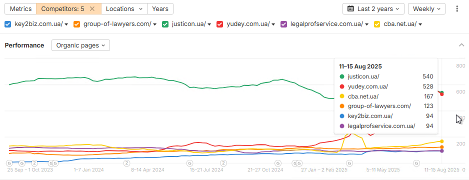Open the three-dot more options menu

pyautogui.click(x=456, y=8)
